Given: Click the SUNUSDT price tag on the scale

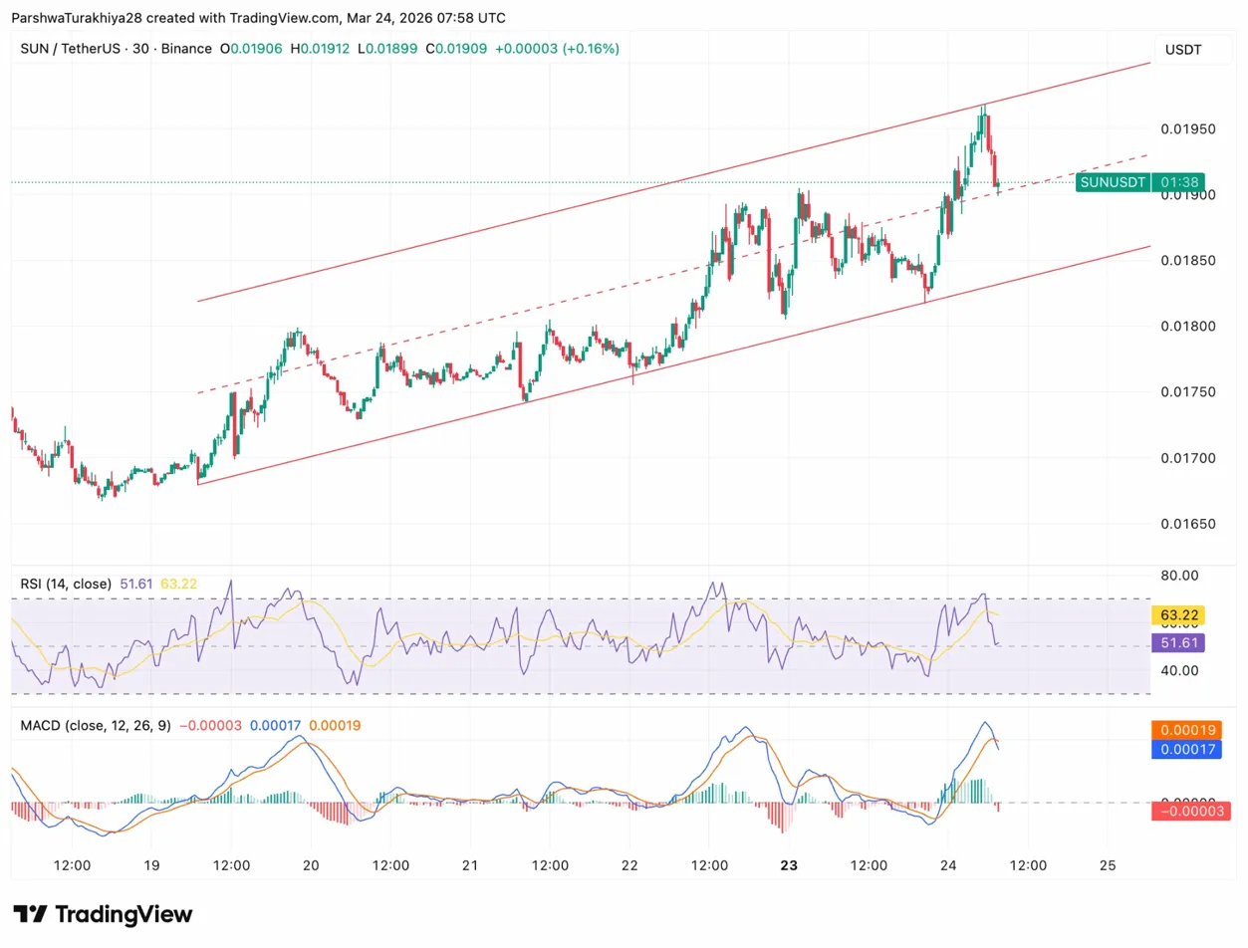Looking at the screenshot, I should (1112, 183).
